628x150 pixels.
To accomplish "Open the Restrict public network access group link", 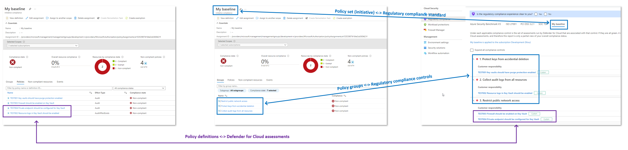I will pyautogui.click(x=234, y=101).
